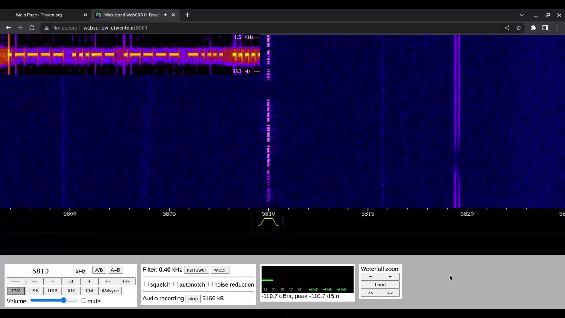Click the address bar URL
The height and width of the screenshot is (318, 565).
pos(115,27)
